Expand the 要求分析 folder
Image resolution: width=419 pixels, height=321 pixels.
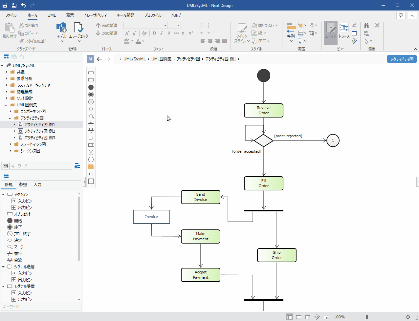tap(7, 78)
